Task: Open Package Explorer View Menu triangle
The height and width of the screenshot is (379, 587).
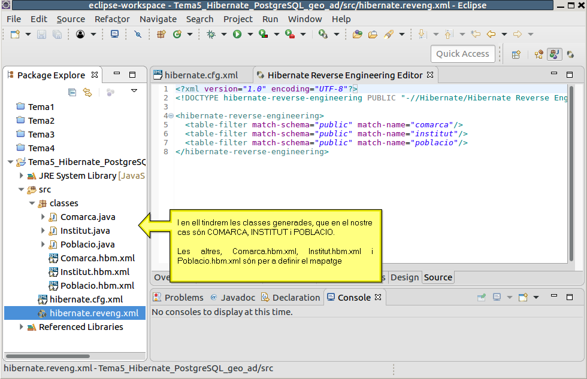Action: coord(134,91)
